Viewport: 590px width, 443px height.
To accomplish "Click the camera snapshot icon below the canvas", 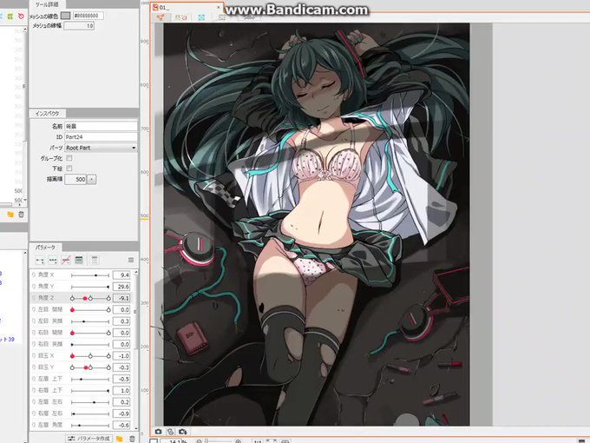I will pos(158,432).
